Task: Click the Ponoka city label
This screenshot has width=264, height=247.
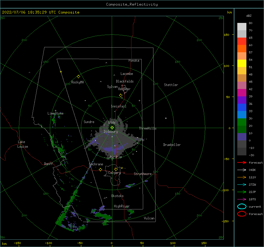Action: click(134, 61)
